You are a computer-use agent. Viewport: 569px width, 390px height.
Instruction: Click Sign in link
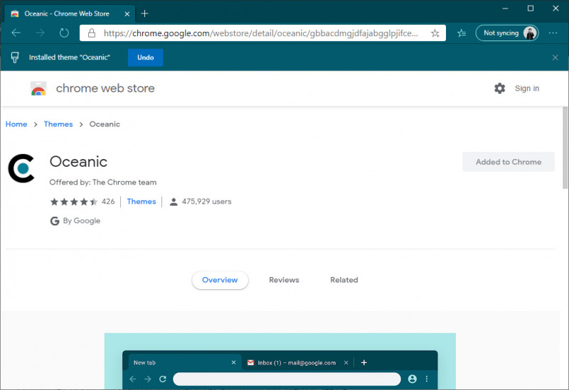point(526,88)
